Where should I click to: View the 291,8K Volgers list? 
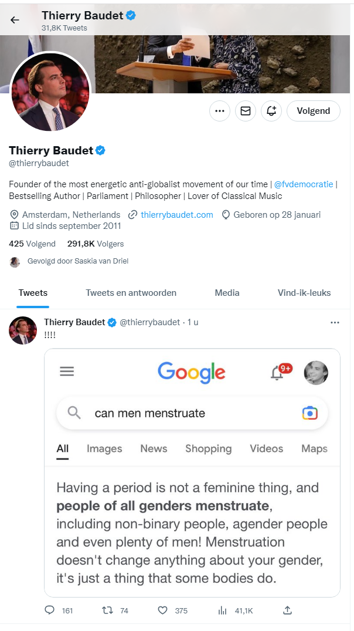pyautogui.click(x=96, y=244)
